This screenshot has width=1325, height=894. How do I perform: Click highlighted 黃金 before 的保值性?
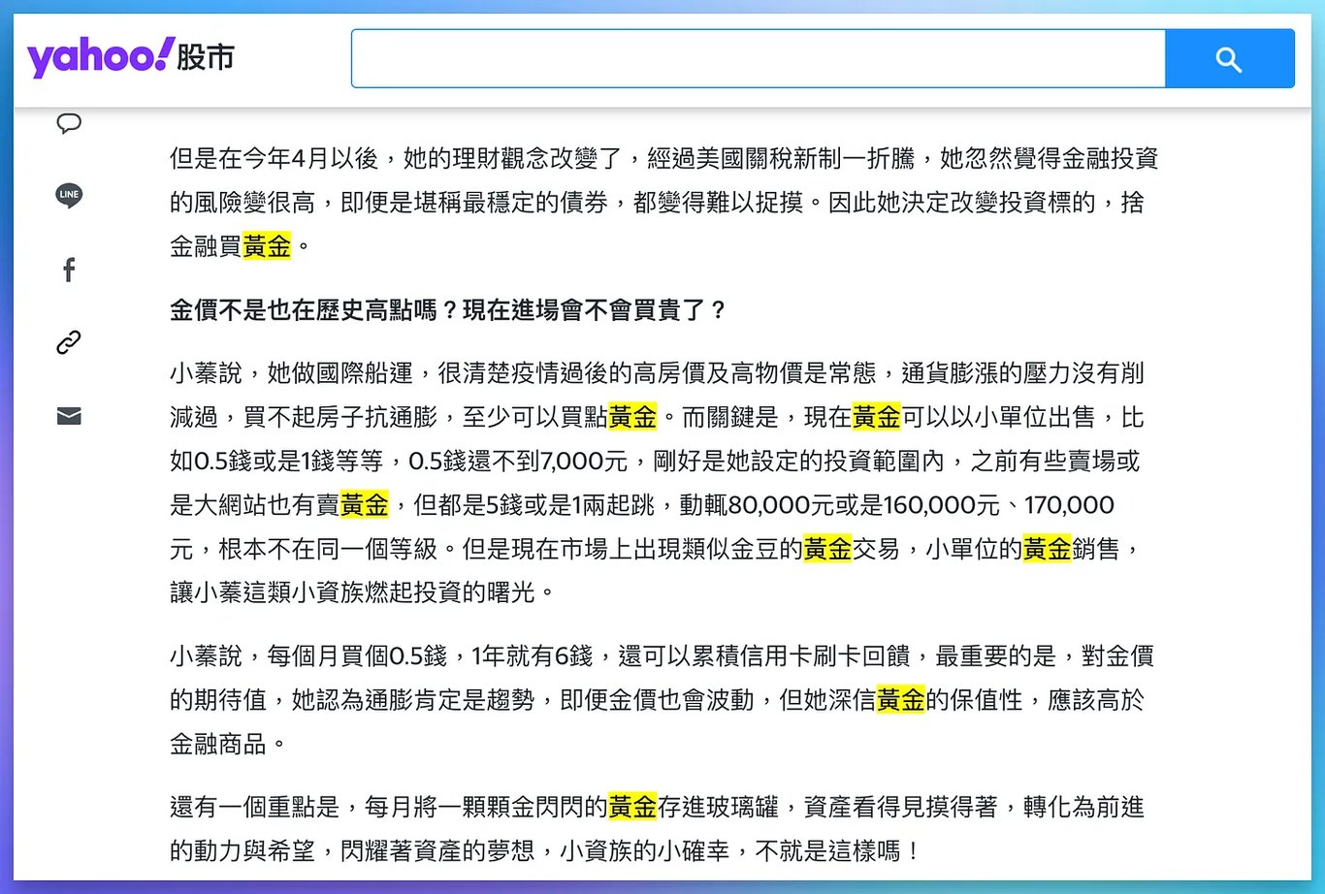pyautogui.click(x=901, y=699)
